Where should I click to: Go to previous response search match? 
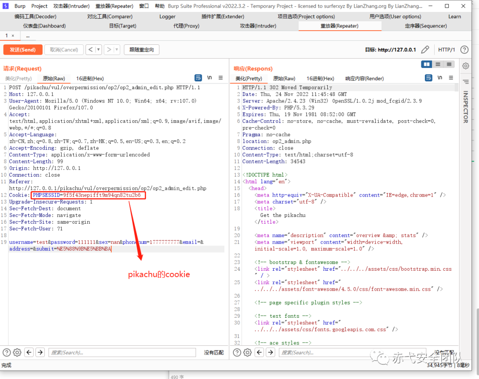259,352
